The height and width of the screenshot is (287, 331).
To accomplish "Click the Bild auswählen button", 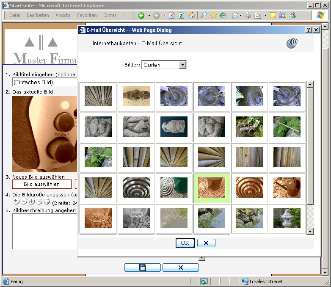I will coord(41,184).
